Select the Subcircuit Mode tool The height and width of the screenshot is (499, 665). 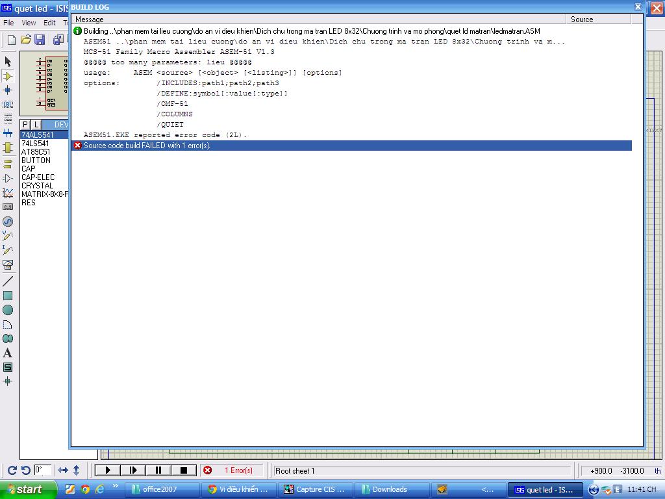tap(8, 147)
